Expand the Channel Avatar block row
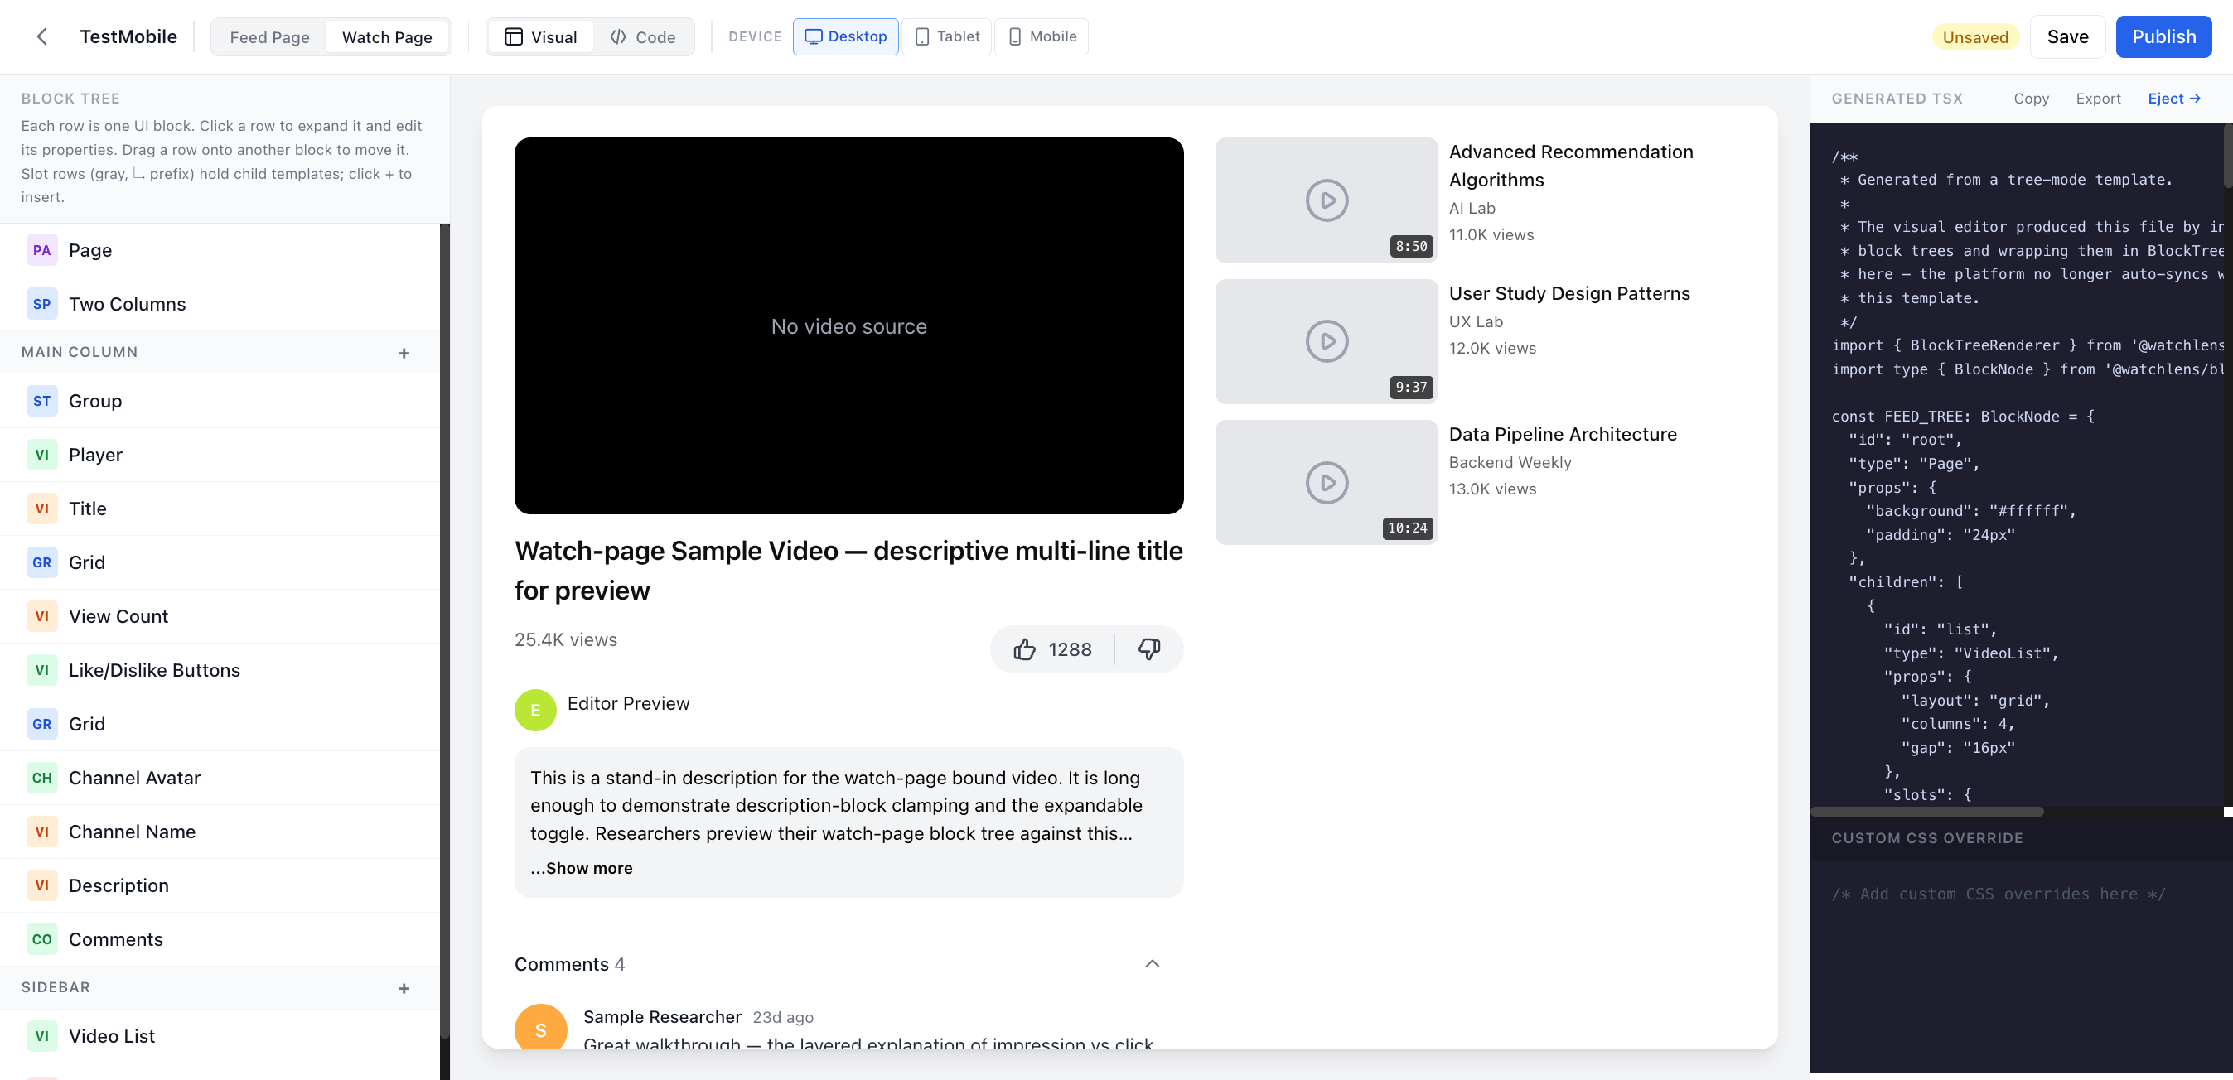This screenshot has width=2233, height=1080. pos(220,778)
